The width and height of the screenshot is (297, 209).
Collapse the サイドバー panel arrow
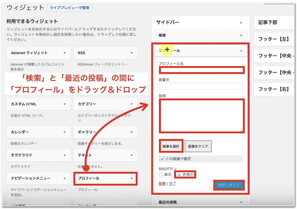click(241, 23)
